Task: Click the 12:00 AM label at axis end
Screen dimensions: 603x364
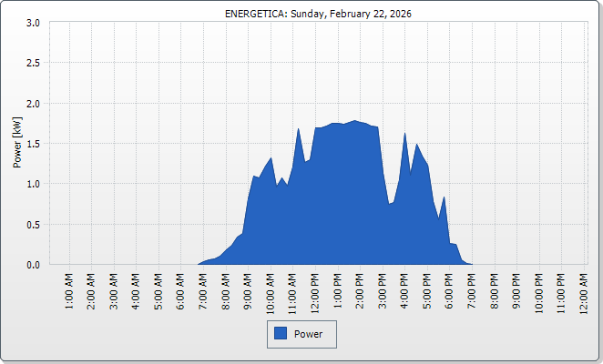Action: point(585,289)
